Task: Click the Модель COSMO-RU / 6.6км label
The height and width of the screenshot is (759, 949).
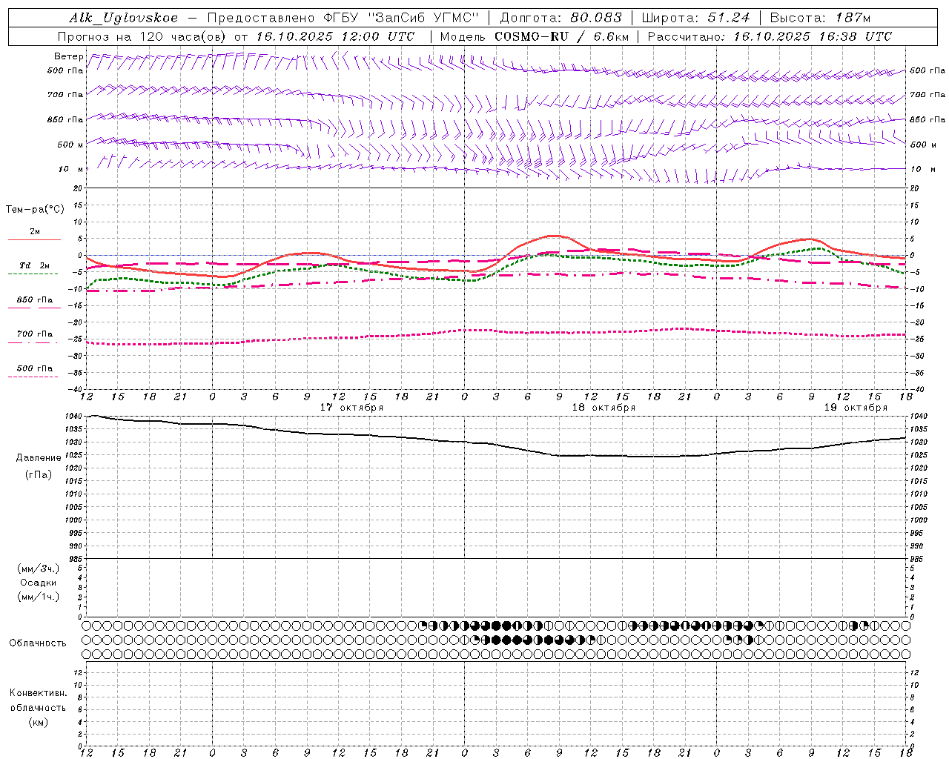Action: (x=535, y=36)
